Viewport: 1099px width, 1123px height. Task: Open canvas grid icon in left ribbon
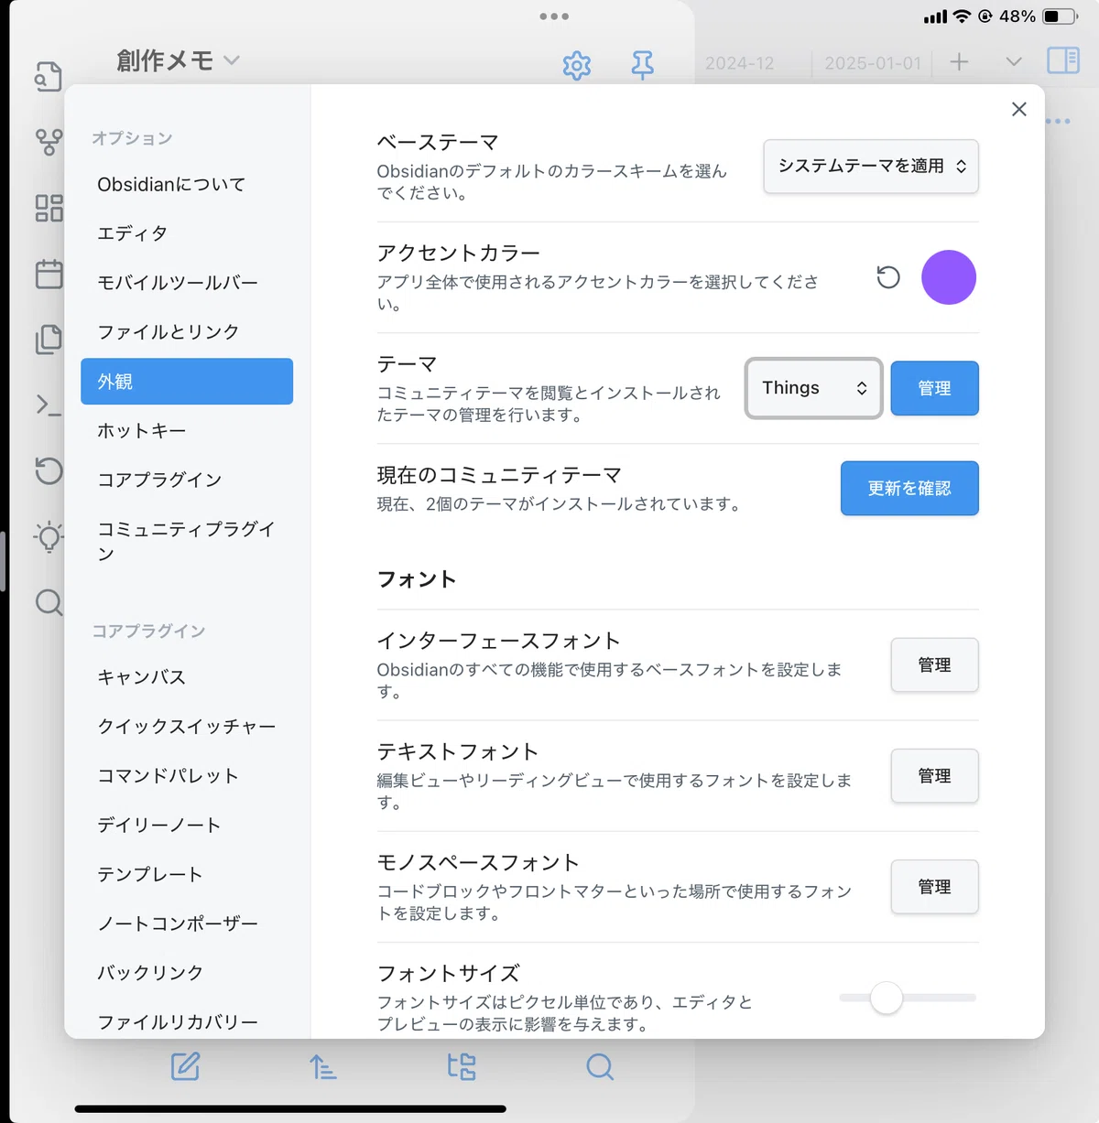tap(49, 208)
